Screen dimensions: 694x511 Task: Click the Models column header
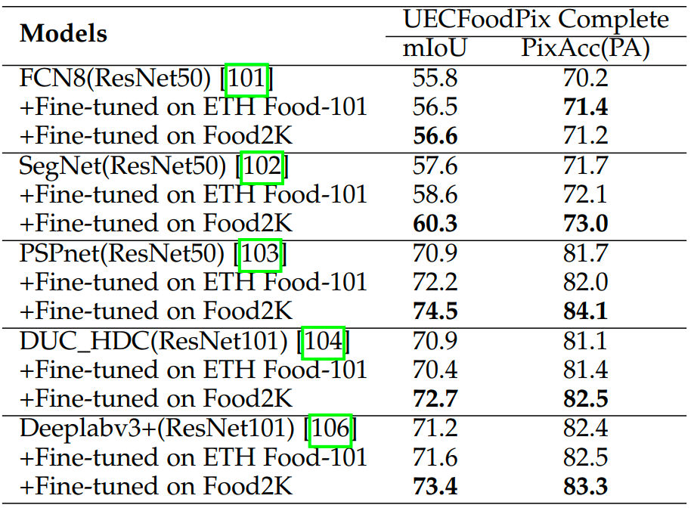click(x=64, y=34)
